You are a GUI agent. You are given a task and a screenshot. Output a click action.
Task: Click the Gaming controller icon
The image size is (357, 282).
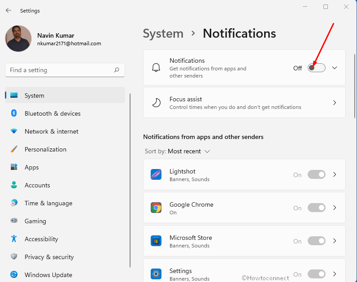pyautogui.click(x=14, y=220)
